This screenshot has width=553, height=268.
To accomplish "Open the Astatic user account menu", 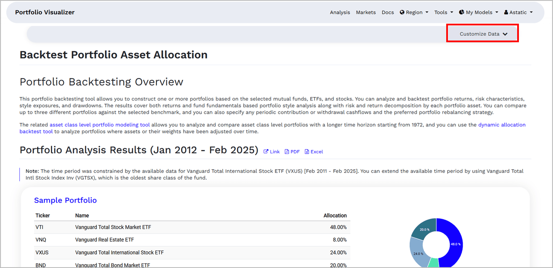I will coord(518,12).
